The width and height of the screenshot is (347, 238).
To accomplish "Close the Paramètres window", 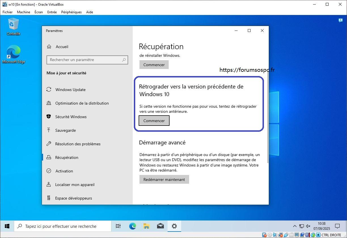I will coord(262,31).
